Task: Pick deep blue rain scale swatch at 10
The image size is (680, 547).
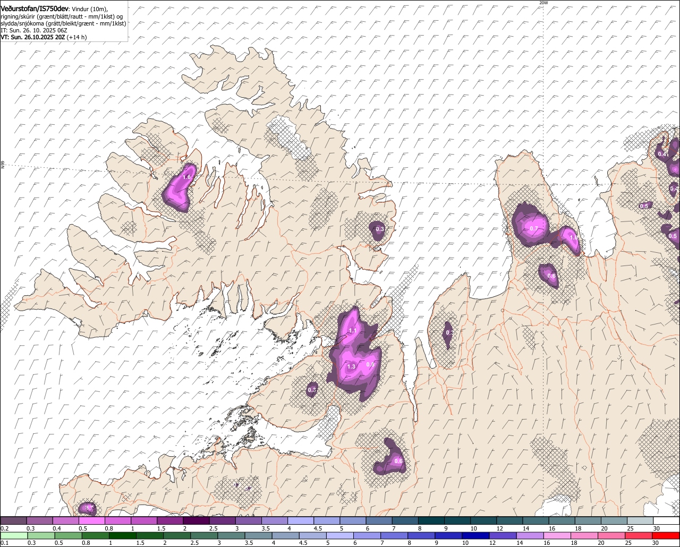Action: pos(477,535)
